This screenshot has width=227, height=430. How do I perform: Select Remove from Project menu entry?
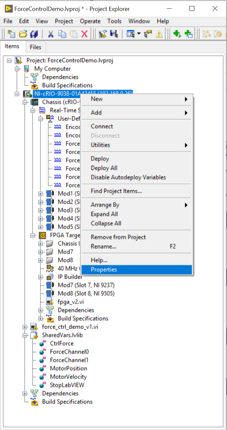point(137,237)
